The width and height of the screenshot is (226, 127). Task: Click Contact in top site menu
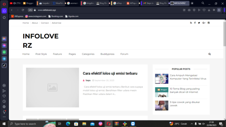coord(45,23)
